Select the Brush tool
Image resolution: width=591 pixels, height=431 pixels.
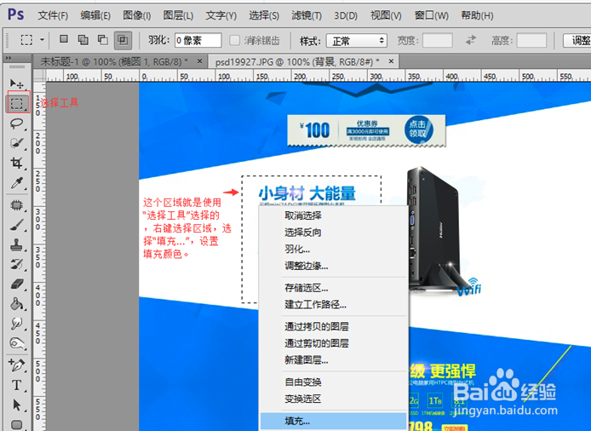click(x=16, y=225)
